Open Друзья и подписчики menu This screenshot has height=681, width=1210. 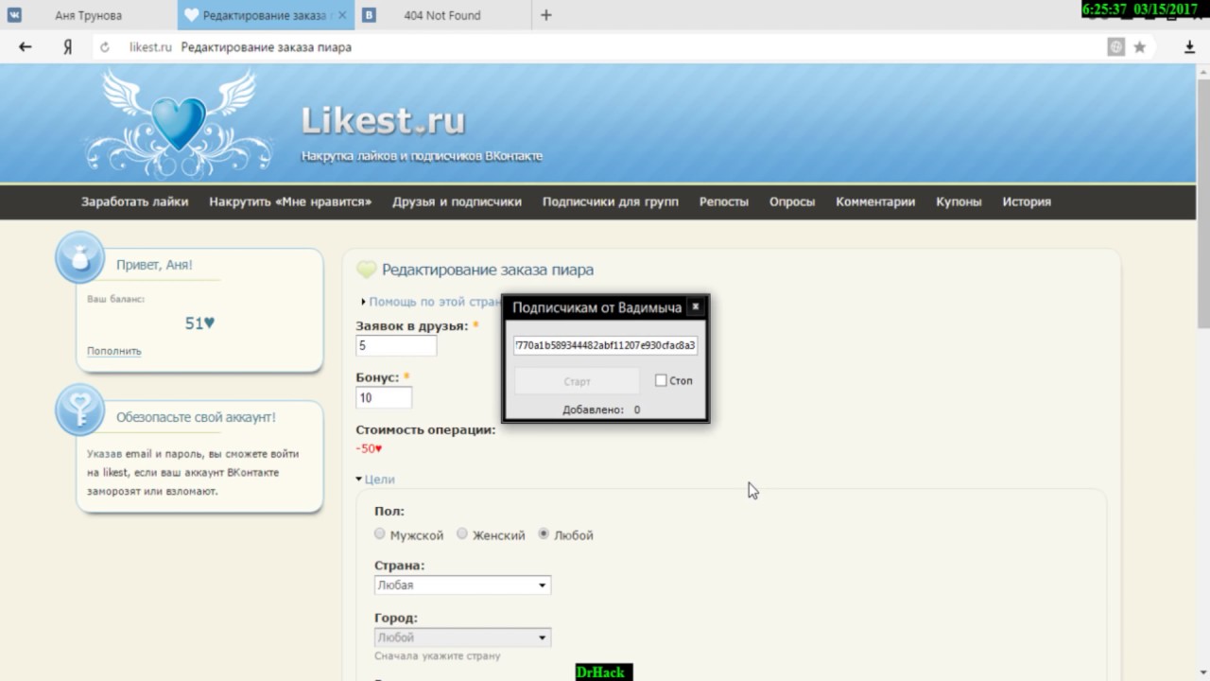[457, 201]
